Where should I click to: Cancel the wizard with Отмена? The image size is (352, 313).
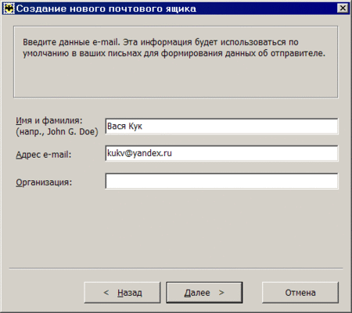tap(300, 293)
